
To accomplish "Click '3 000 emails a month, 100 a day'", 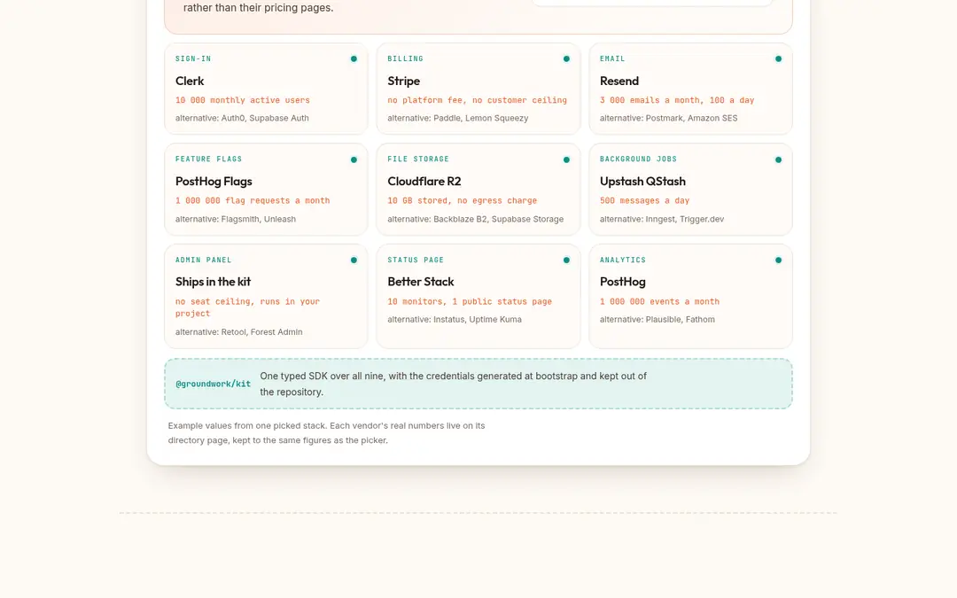I will point(677,100).
